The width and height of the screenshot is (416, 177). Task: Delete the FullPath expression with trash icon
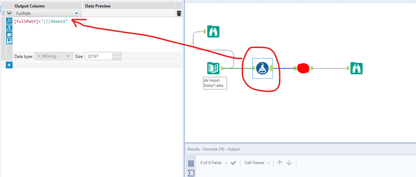179,13
